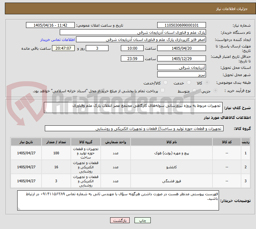Screen dimensions: 256x229
Task: Open اطلاعات تماس خریدار link
Action: (58, 40)
